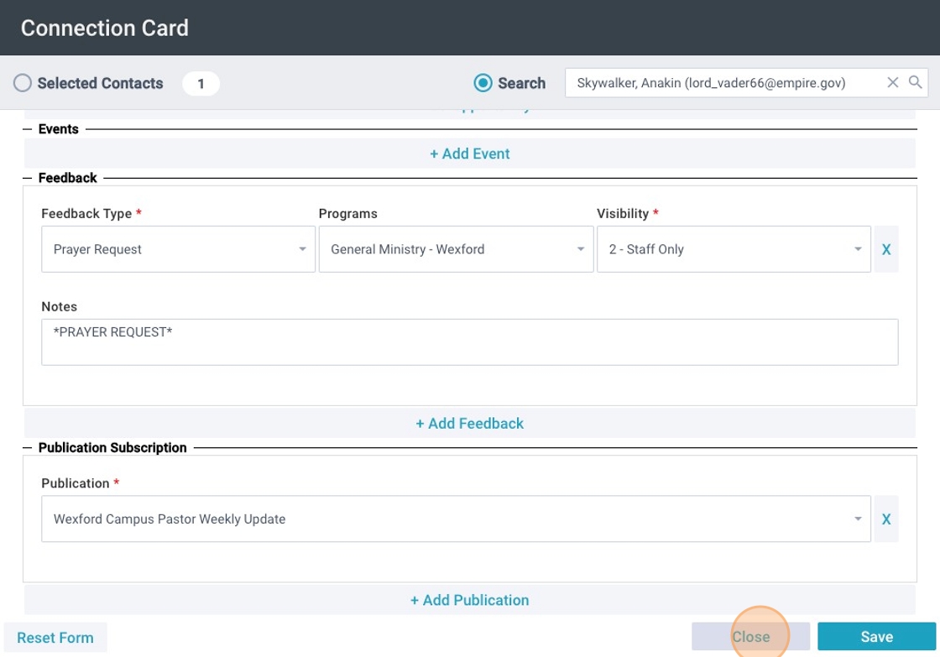
Task: Open the Visibility dropdown showing 2 - Staff Only
Action: [734, 249]
